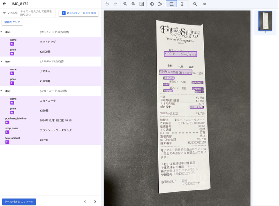Click the suggestion icon under total_amount

tap(7, 142)
